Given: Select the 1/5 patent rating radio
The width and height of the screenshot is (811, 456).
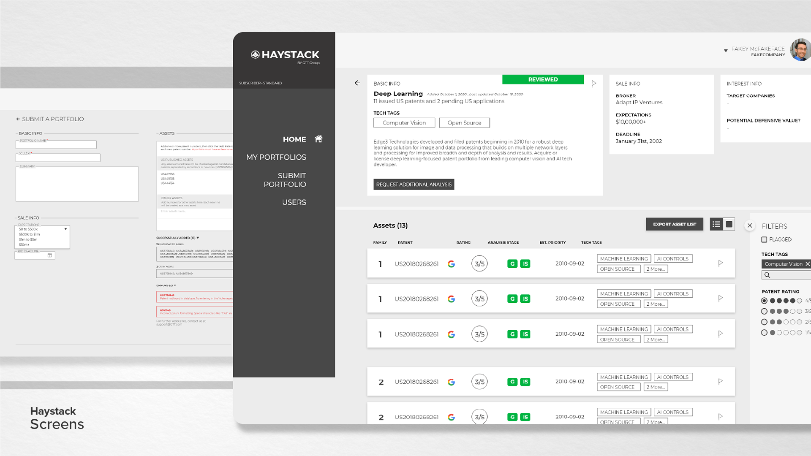Looking at the screenshot, I should pyautogui.click(x=764, y=333).
